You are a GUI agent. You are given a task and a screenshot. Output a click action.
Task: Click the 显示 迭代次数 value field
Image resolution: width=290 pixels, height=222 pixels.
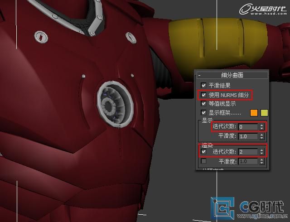[248, 127]
